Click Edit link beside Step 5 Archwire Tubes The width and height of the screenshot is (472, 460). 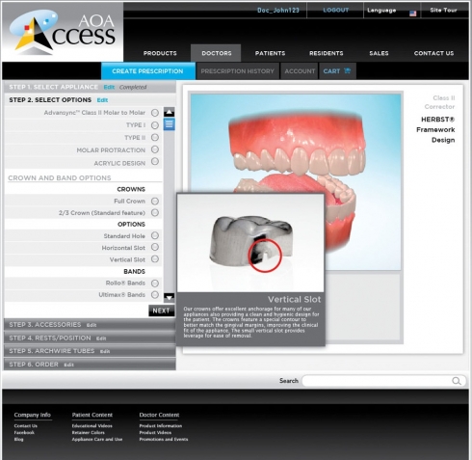pyautogui.click(x=105, y=351)
